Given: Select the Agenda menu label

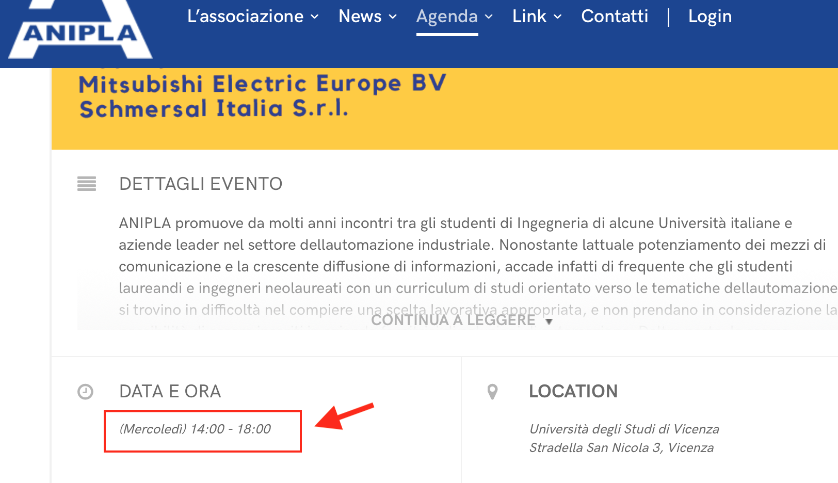Looking at the screenshot, I should (x=447, y=17).
